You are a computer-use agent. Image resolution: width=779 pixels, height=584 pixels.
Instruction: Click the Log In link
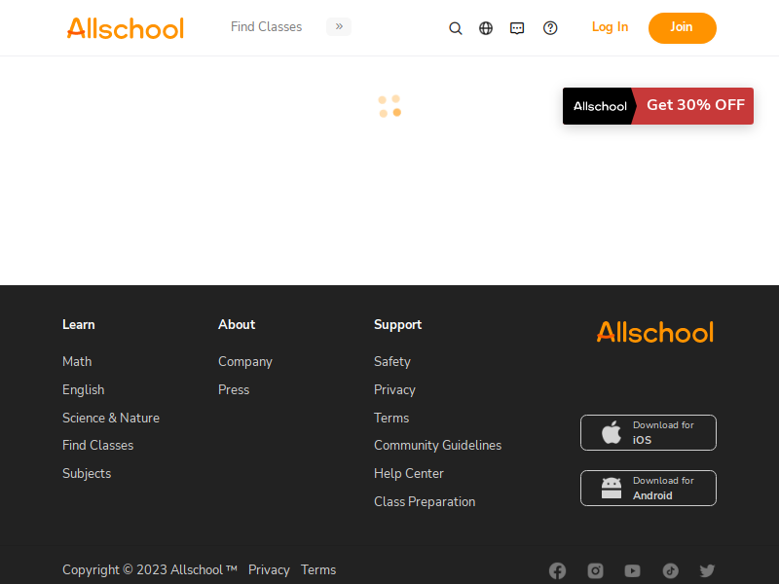pos(611,27)
